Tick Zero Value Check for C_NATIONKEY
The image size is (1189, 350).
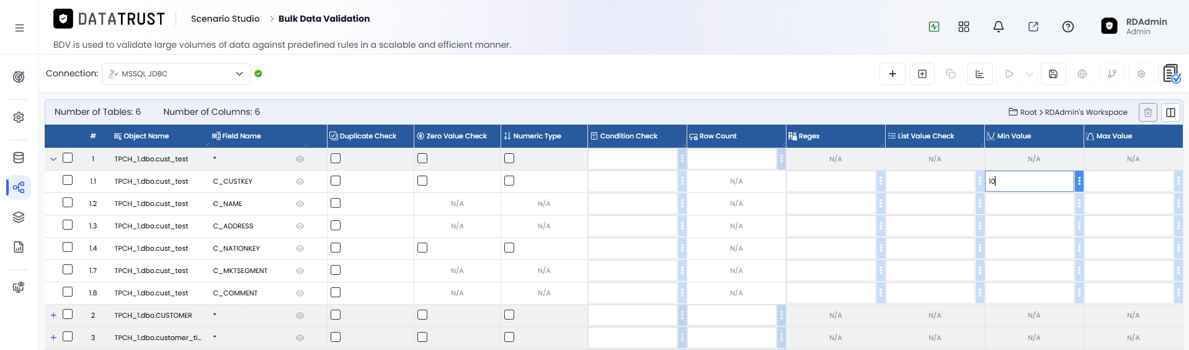[422, 248]
